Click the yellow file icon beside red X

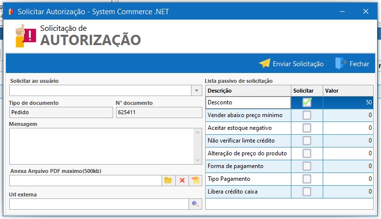click(x=195, y=180)
